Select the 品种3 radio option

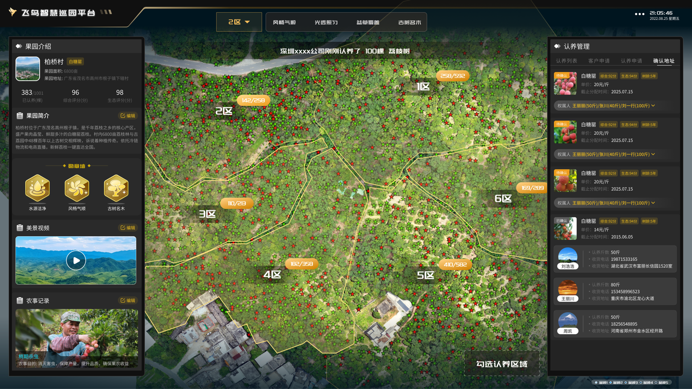(x=626, y=382)
